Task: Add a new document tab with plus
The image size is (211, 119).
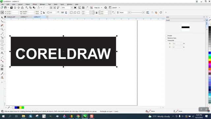Action: pyautogui.click(x=47, y=17)
